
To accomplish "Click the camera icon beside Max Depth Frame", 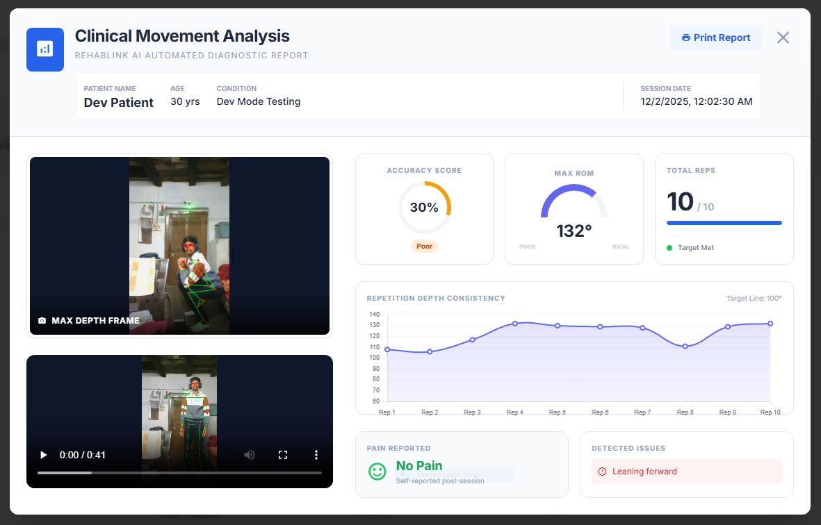I will pyautogui.click(x=42, y=321).
